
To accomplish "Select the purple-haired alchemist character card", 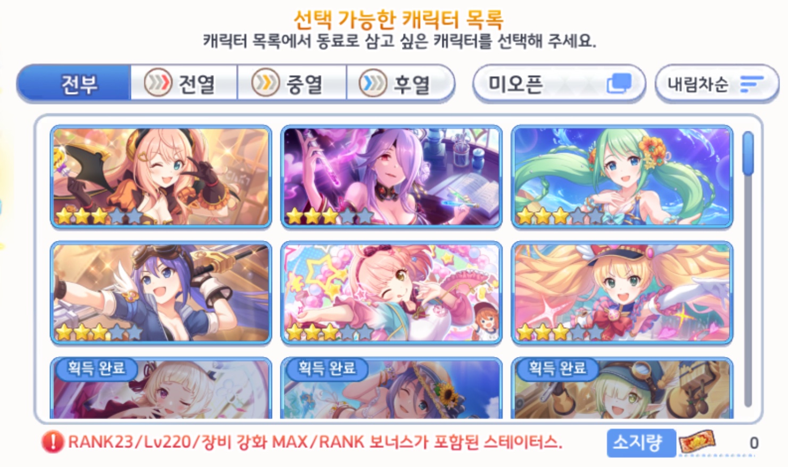I will tap(391, 177).
